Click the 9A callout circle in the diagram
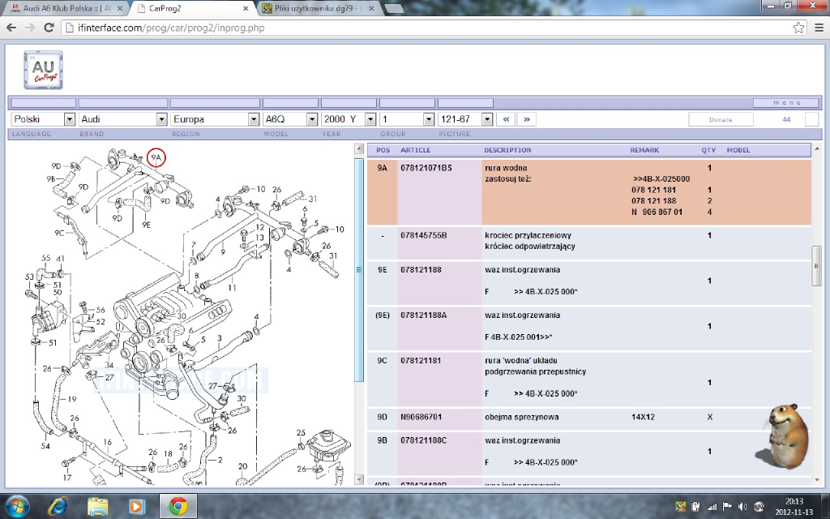The width and height of the screenshot is (830, 519). pos(156,157)
